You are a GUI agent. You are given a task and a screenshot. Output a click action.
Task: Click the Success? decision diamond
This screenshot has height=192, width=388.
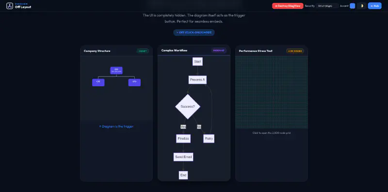pyautogui.click(x=188, y=107)
